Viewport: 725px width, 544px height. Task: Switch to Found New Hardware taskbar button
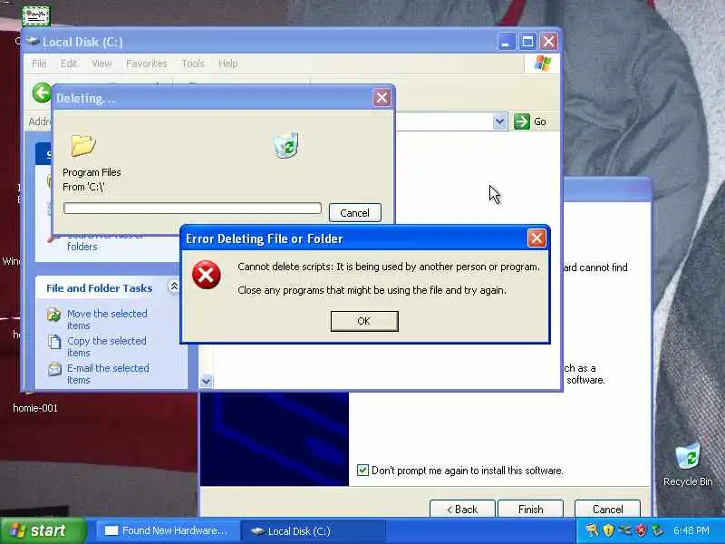click(168, 530)
